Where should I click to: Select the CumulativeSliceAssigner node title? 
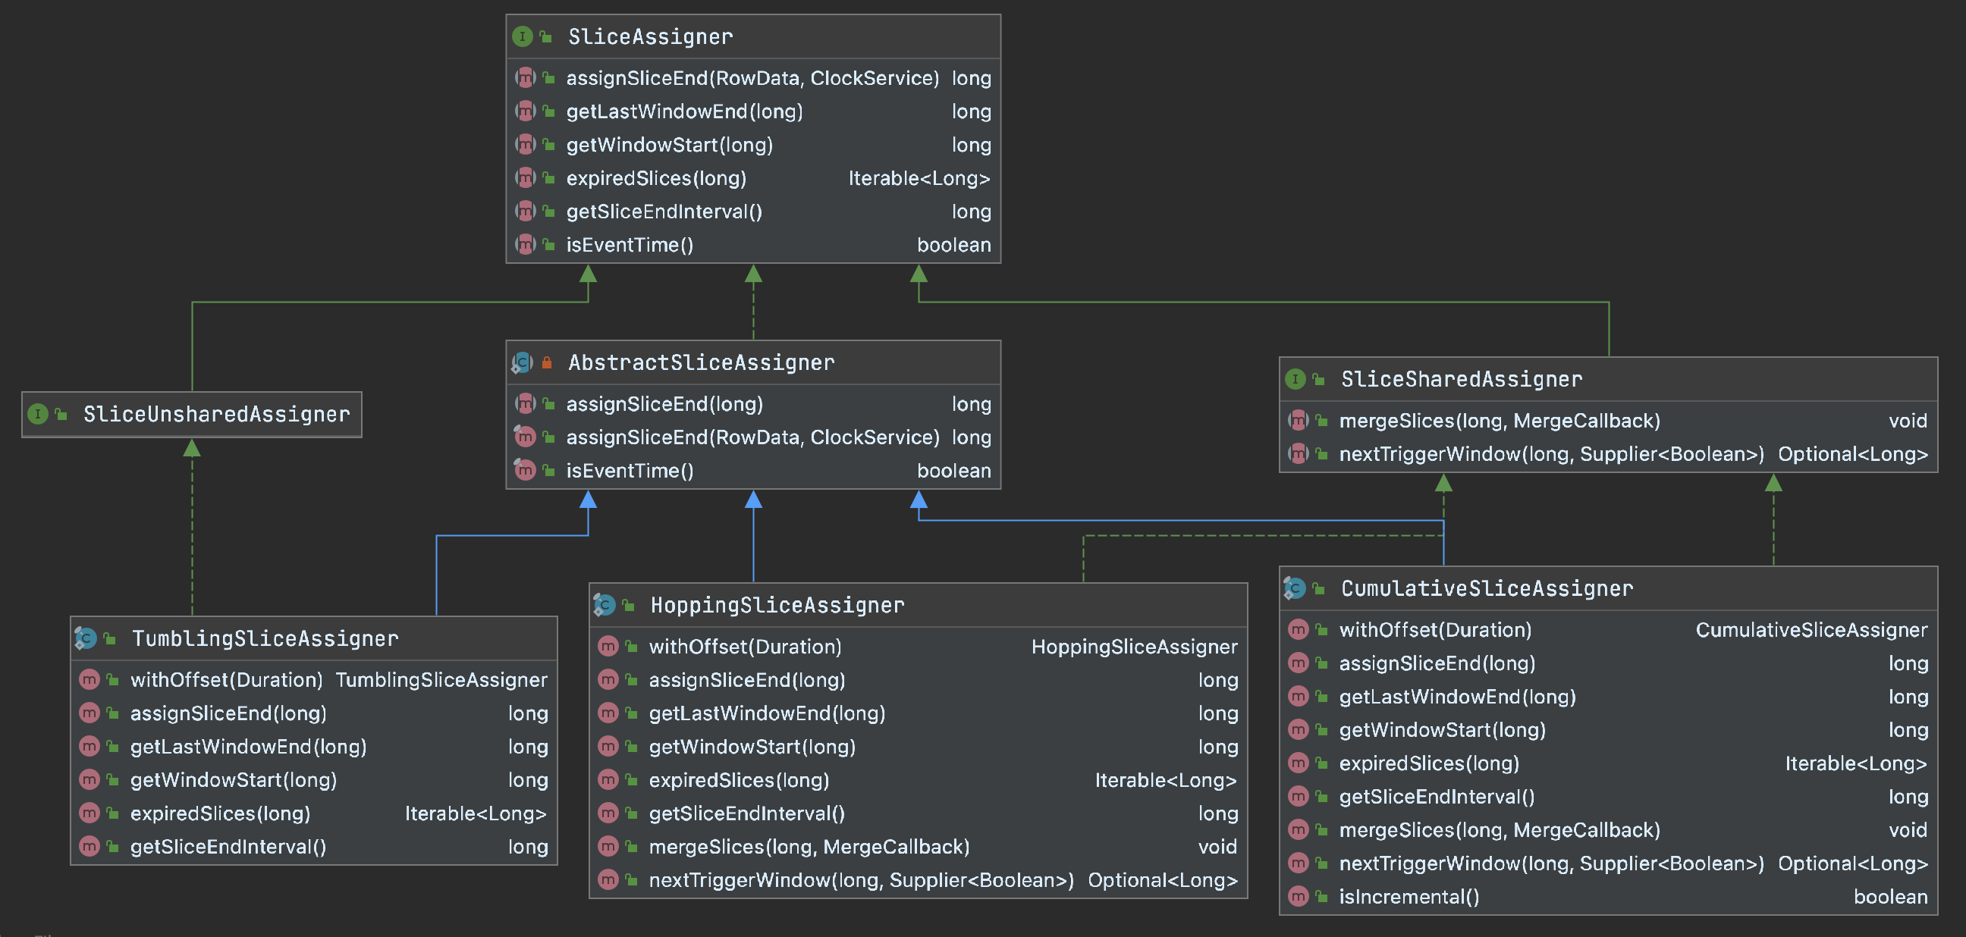[1487, 588]
